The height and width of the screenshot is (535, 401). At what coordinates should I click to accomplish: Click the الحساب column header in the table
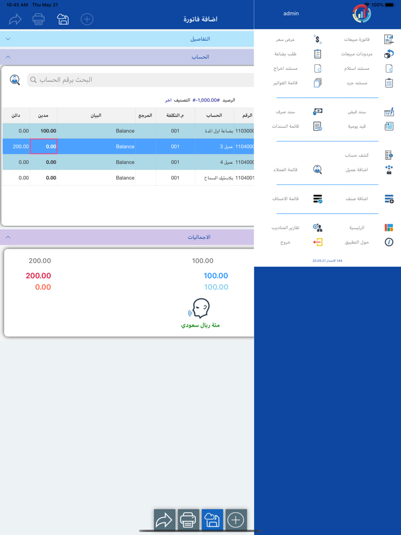click(214, 116)
